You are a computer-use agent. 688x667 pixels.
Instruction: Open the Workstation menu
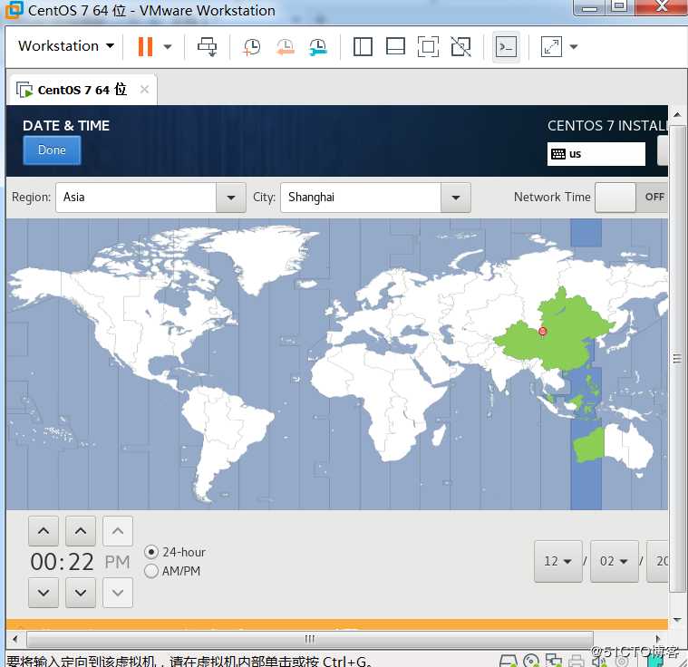point(66,46)
